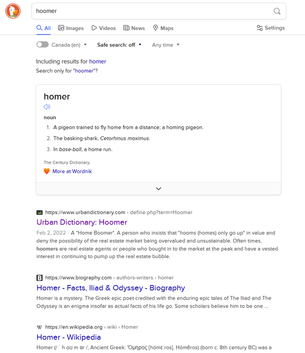The image size is (305, 353).
Task: Click the home run definition text
Action: [x=83, y=149]
